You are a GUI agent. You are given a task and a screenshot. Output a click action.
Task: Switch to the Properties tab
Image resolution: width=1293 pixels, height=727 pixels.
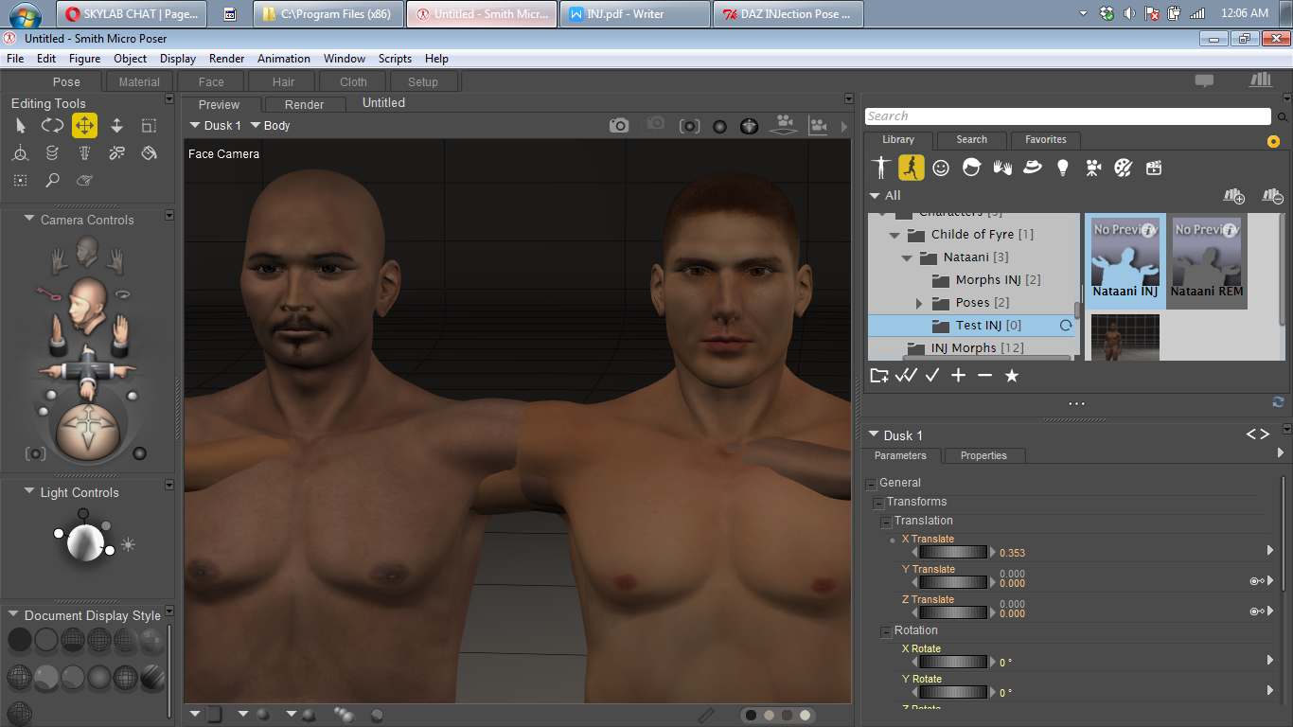point(983,456)
